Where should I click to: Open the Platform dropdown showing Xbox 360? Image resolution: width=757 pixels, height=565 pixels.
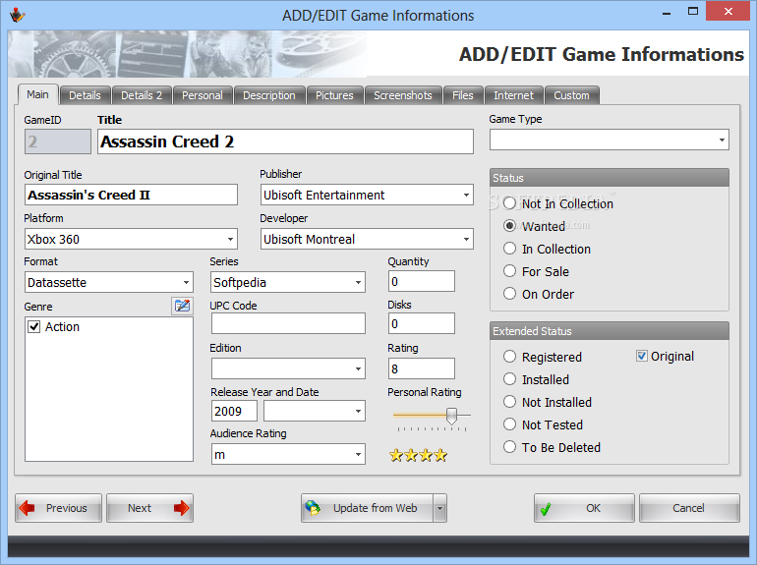click(x=230, y=239)
